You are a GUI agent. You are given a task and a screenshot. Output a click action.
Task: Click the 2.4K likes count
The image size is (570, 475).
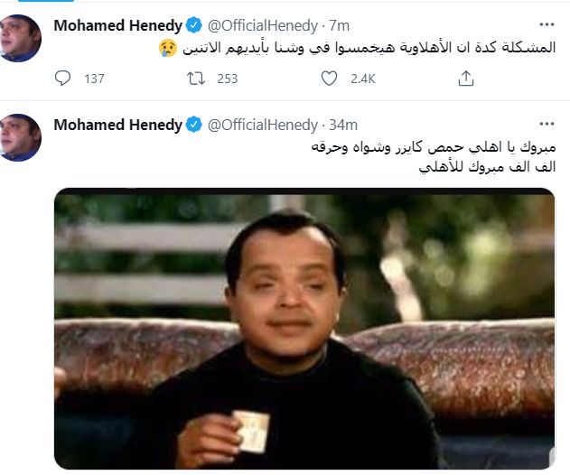(x=363, y=79)
